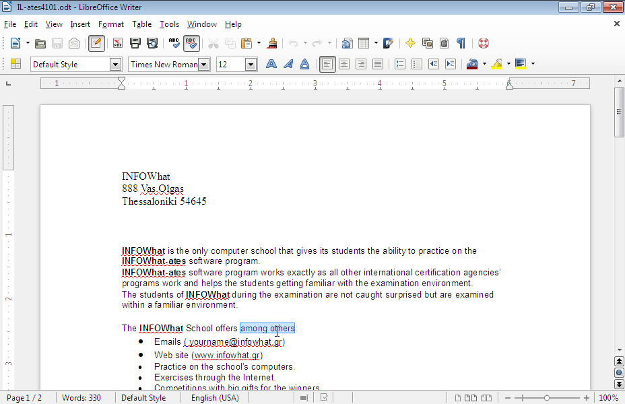Open the Format menu

111,24
